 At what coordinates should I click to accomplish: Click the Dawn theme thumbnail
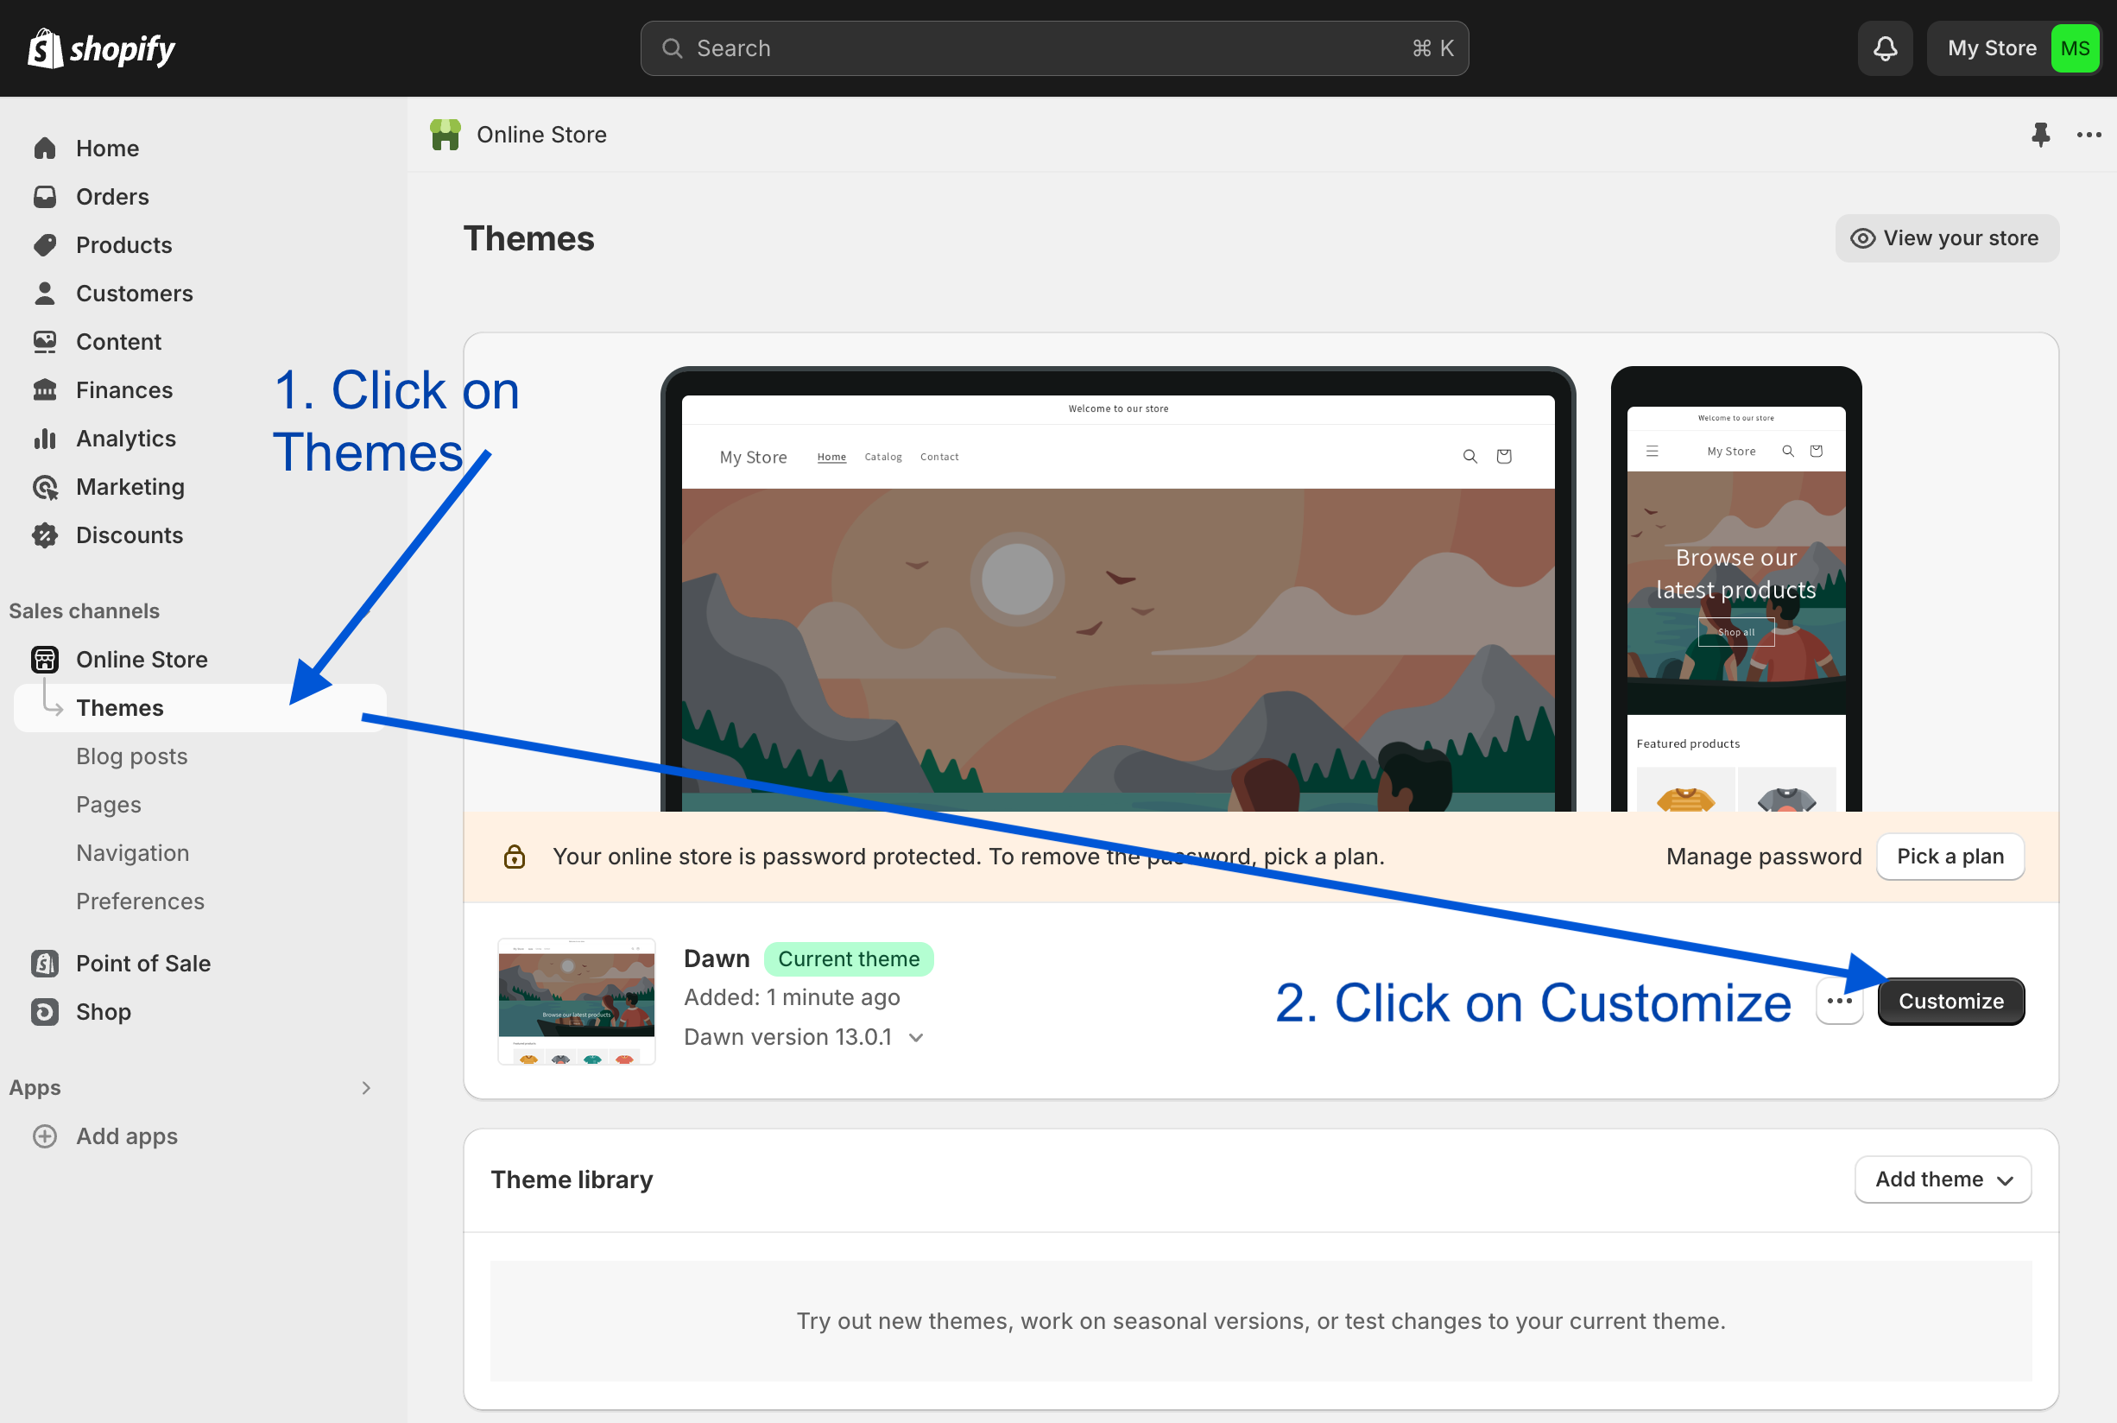(575, 1001)
